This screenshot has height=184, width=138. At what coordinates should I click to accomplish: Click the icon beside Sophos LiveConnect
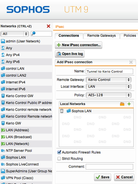pyautogui.click(x=3, y=164)
